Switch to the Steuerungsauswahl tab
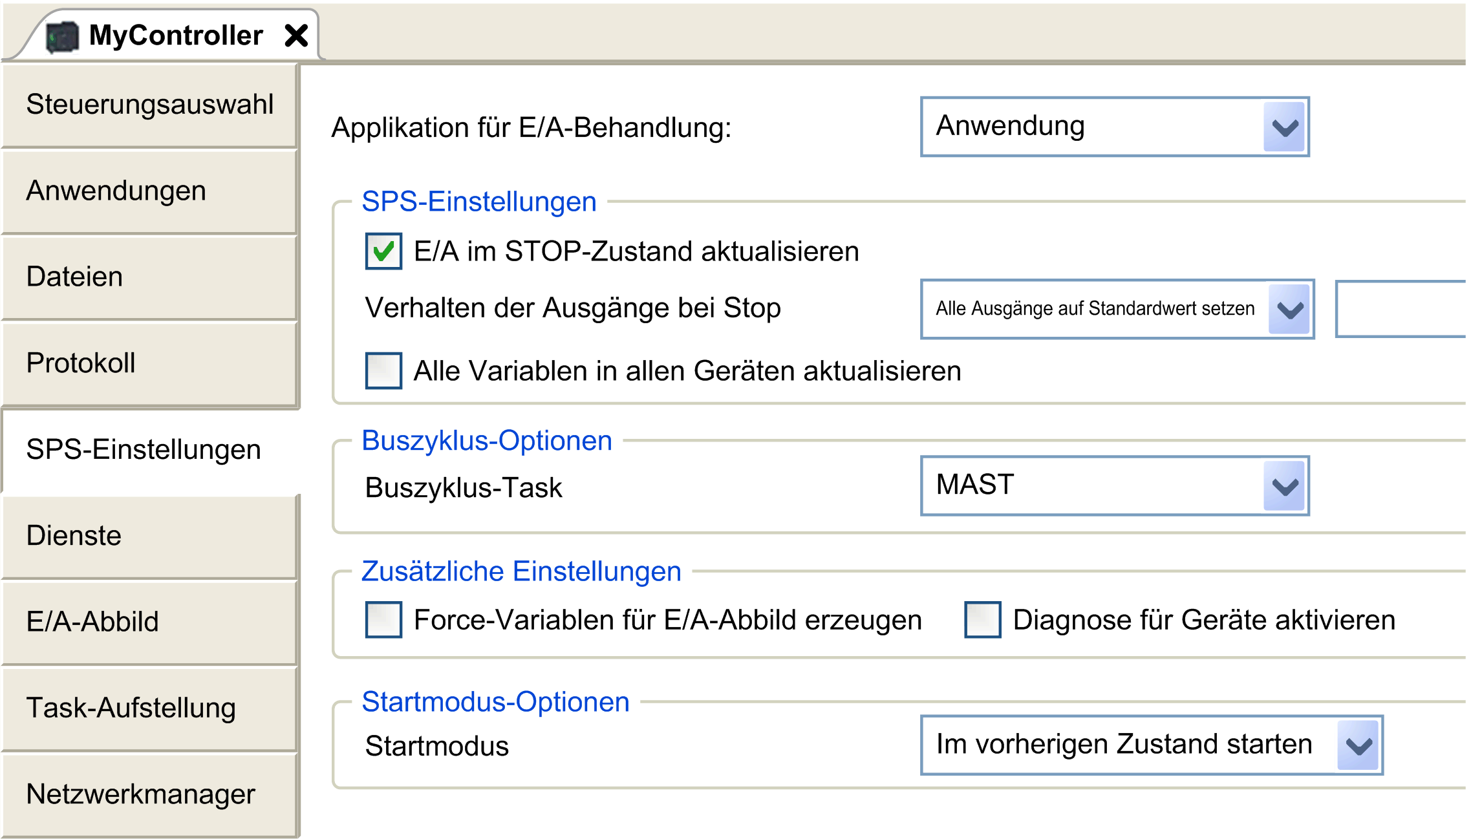 (149, 105)
